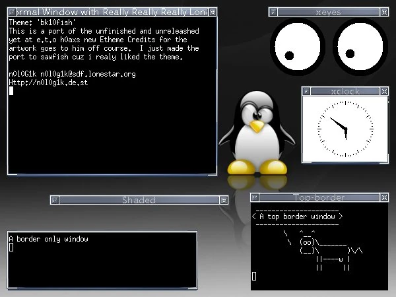Select the xclock title bar
The width and height of the screenshot is (396, 297).
coord(345,91)
